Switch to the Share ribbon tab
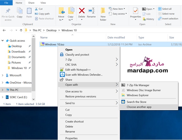The height and width of the screenshot is (140, 182). (x=31, y=3)
